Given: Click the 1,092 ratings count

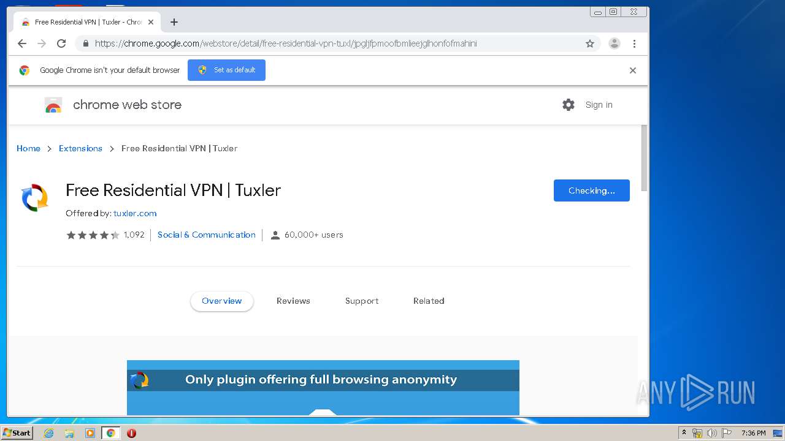Looking at the screenshot, I should (x=134, y=235).
